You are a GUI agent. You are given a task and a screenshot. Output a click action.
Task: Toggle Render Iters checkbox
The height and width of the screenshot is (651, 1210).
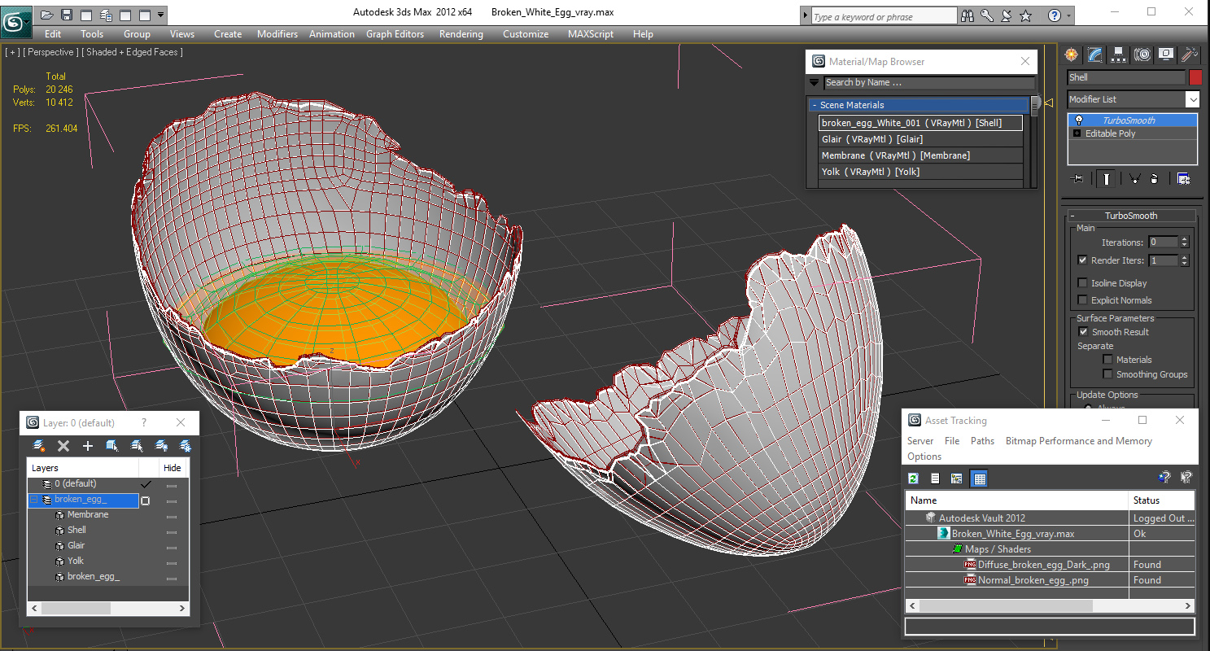(1082, 260)
